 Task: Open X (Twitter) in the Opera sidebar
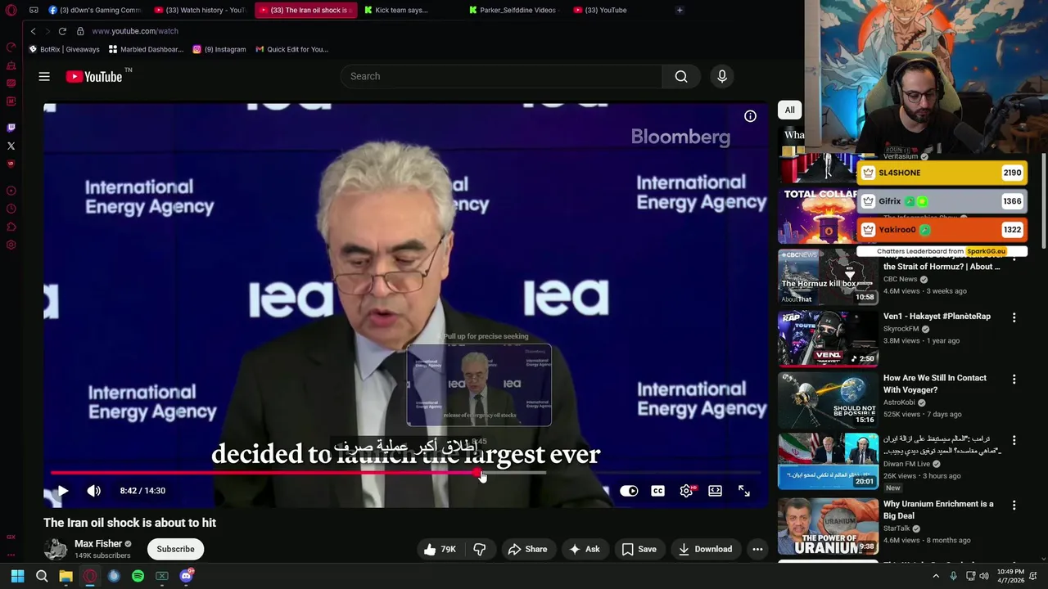coord(11,146)
